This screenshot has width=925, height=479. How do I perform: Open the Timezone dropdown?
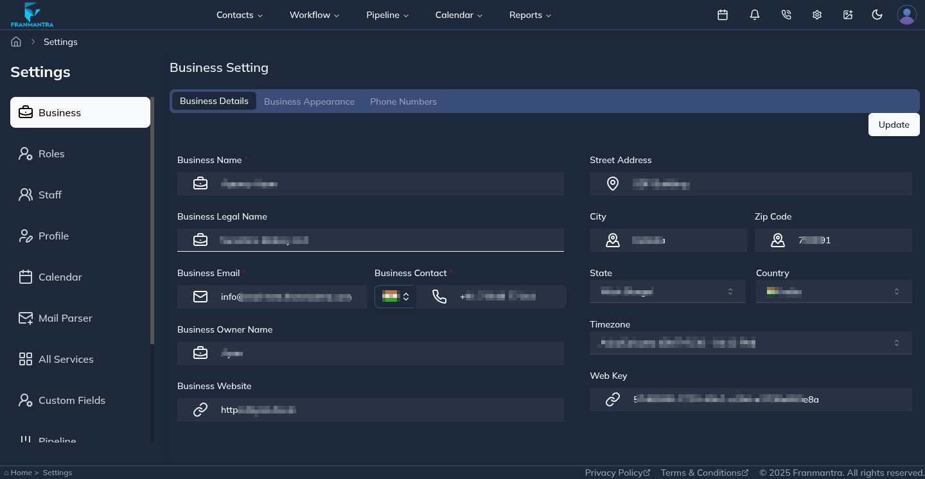[x=750, y=342]
